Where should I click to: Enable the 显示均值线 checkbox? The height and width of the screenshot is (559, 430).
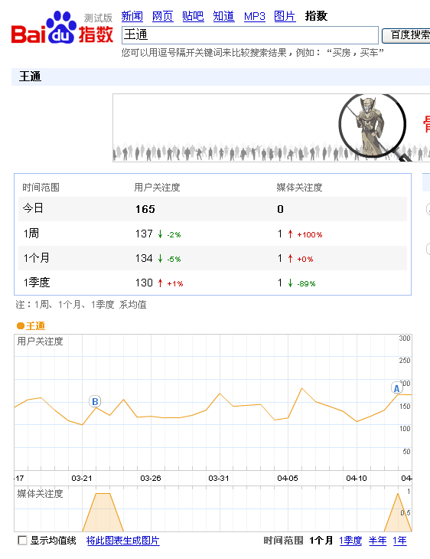(22, 541)
